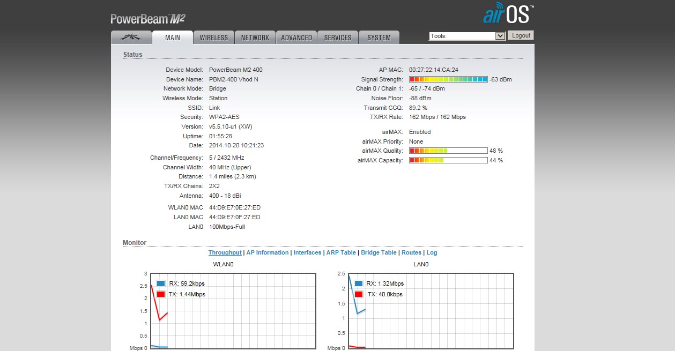
Task: Open the Throughput monitor link
Action: click(x=225, y=252)
